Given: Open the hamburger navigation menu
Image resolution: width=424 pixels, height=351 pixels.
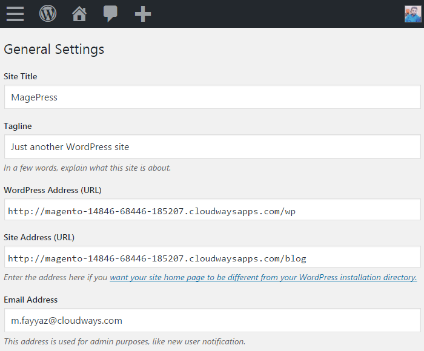Looking at the screenshot, I should click(x=15, y=13).
